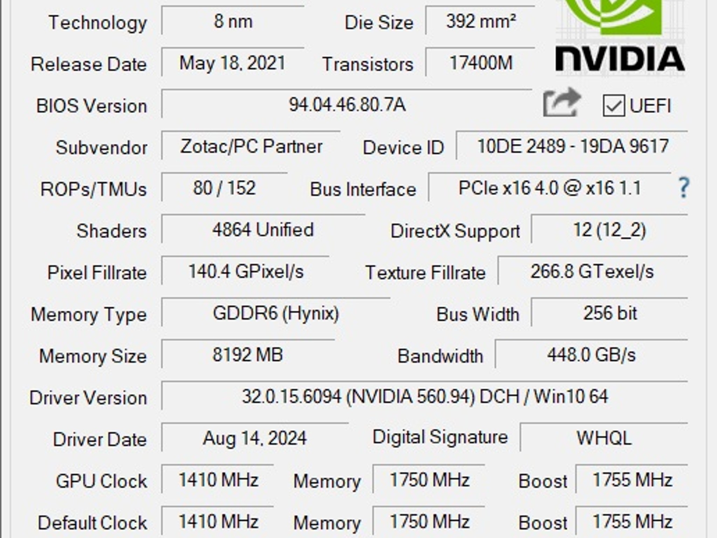Click the Bus Interface question mark icon
Screen dimensions: 717x538
(x=683, y=188)
